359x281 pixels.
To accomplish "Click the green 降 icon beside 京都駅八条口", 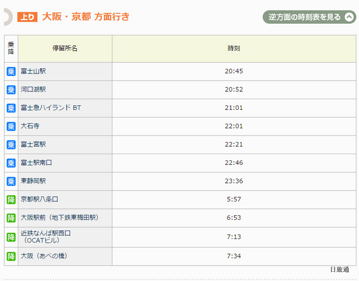I will tap(11, 199).
